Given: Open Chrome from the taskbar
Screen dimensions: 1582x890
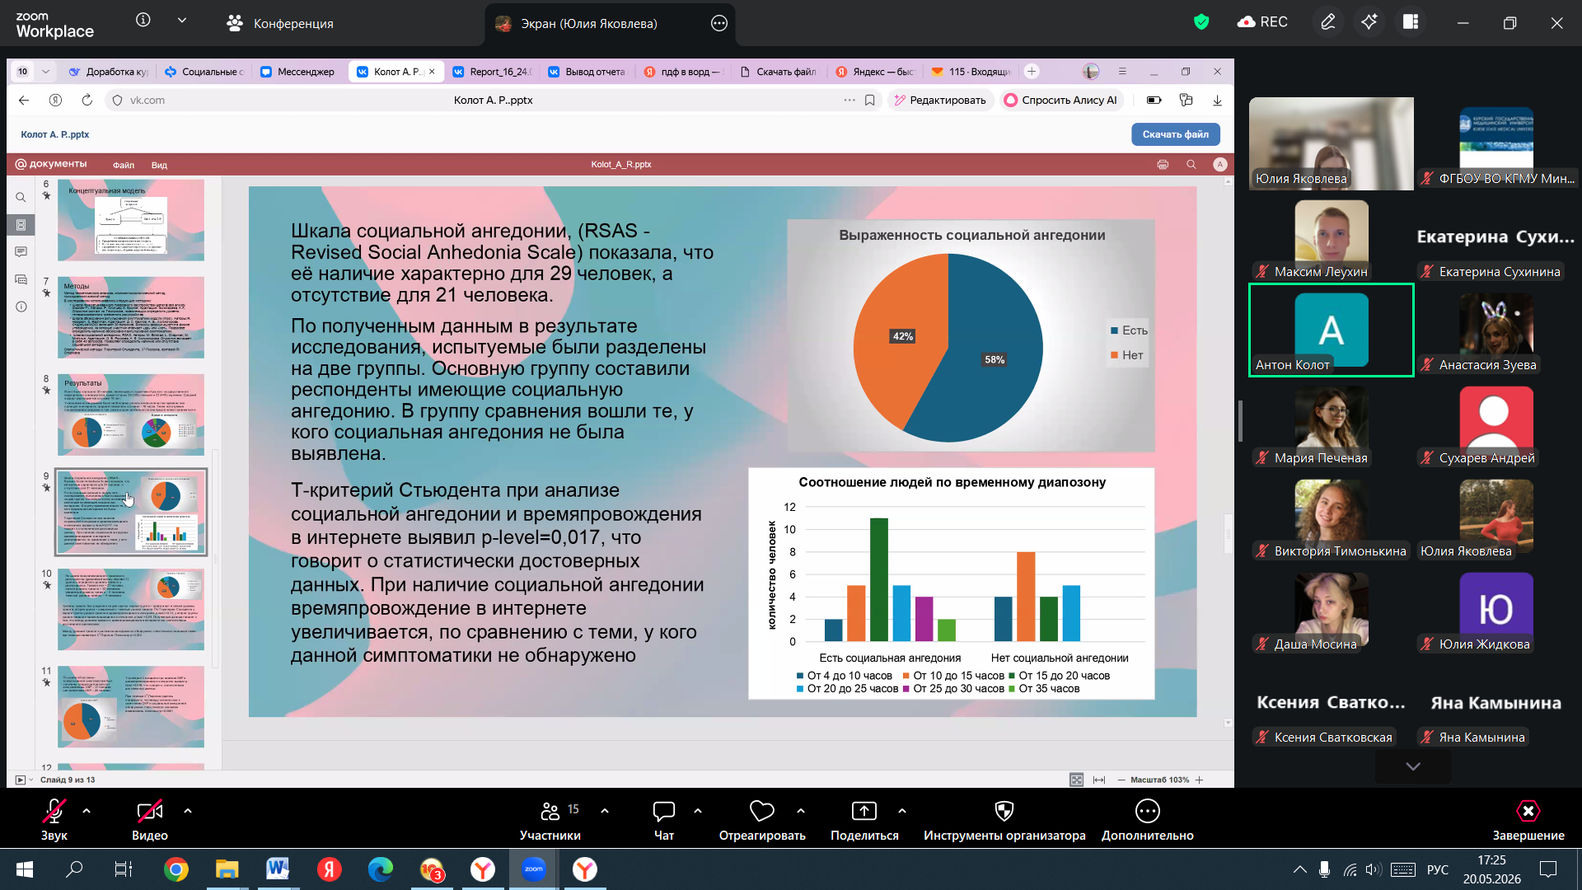Looking at the screenshot, I should [176, 869].
